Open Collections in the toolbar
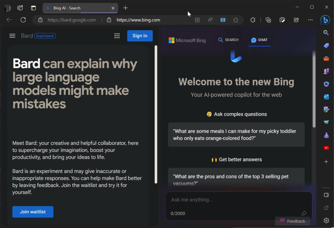The height and width of the screenshot is (228, 334). point(268,20)
